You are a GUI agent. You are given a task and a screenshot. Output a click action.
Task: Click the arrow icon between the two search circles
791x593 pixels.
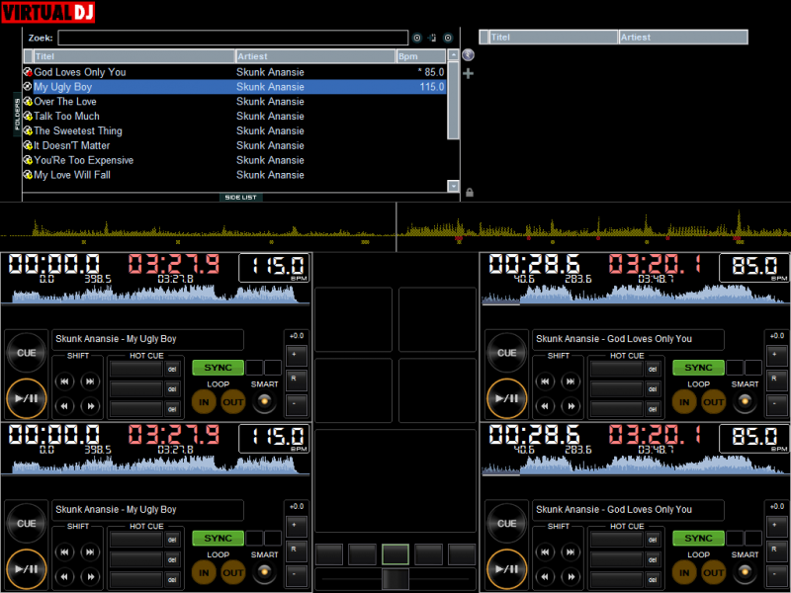click(x=432, y=38)
